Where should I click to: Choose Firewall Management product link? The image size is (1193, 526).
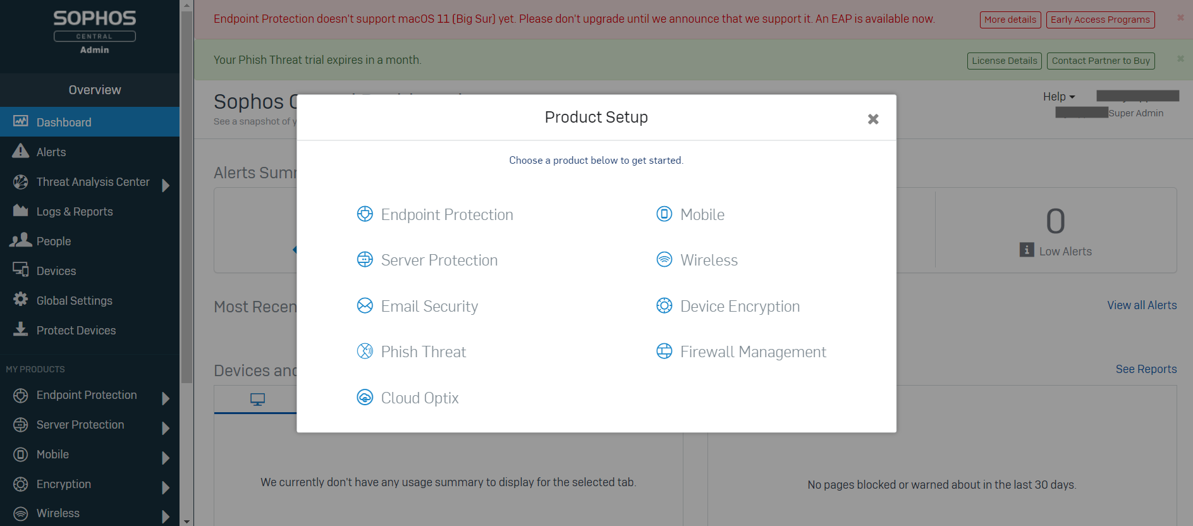click(x=753, y=352)
